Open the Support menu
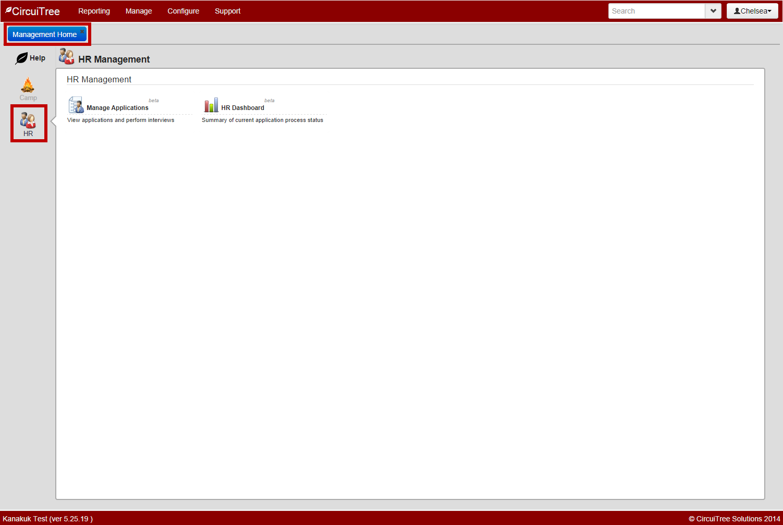The width and height of the screenshot is (783, 525). pos(227,11)
